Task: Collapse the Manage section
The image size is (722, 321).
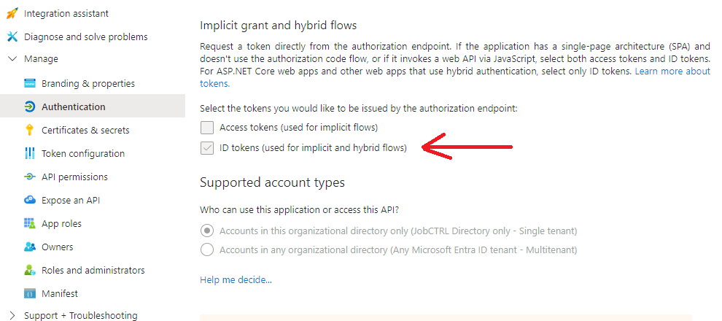Action: point(12,59)
